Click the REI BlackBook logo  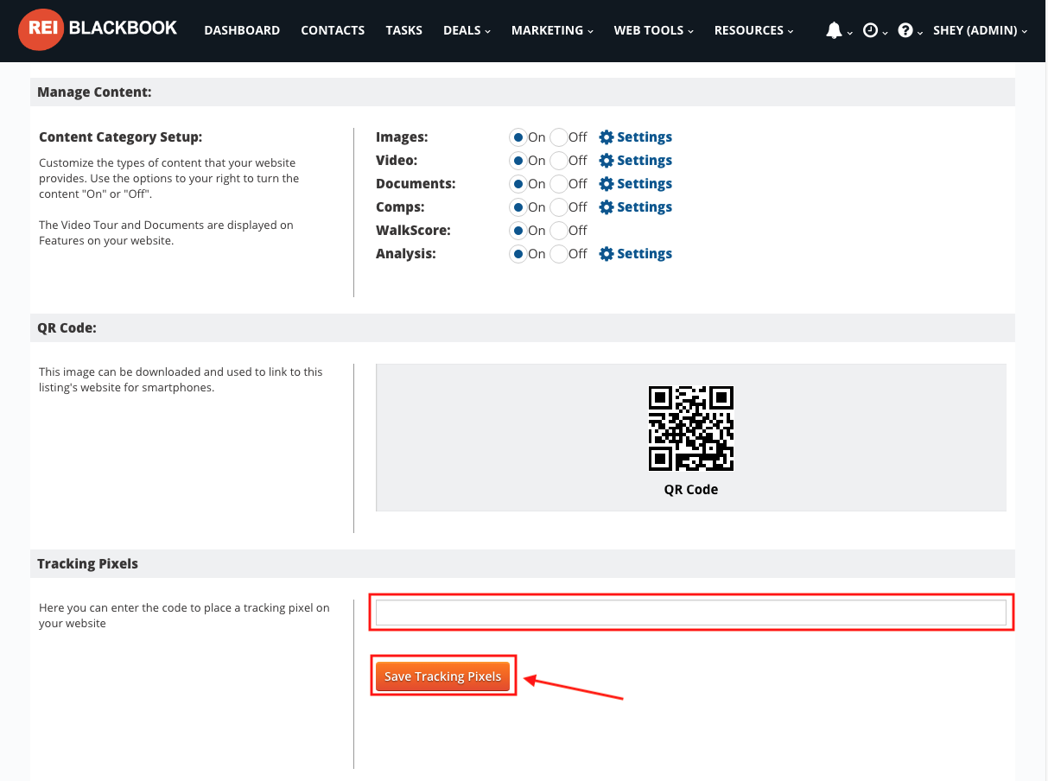click(98, 30)
